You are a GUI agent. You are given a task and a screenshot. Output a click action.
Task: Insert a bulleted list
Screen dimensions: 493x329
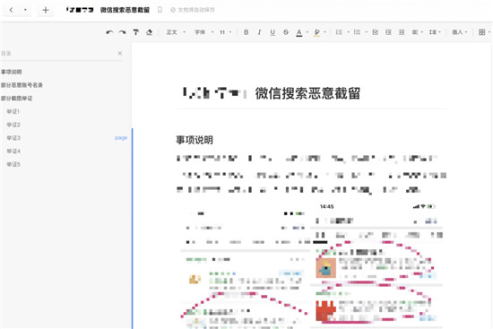(357, 32)
